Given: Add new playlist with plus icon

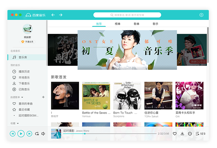Looking at the screenshot, I should [x=43, y=97].
